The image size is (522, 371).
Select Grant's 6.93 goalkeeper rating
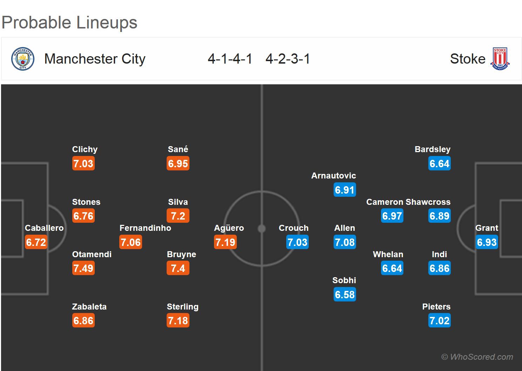[487, 242]
